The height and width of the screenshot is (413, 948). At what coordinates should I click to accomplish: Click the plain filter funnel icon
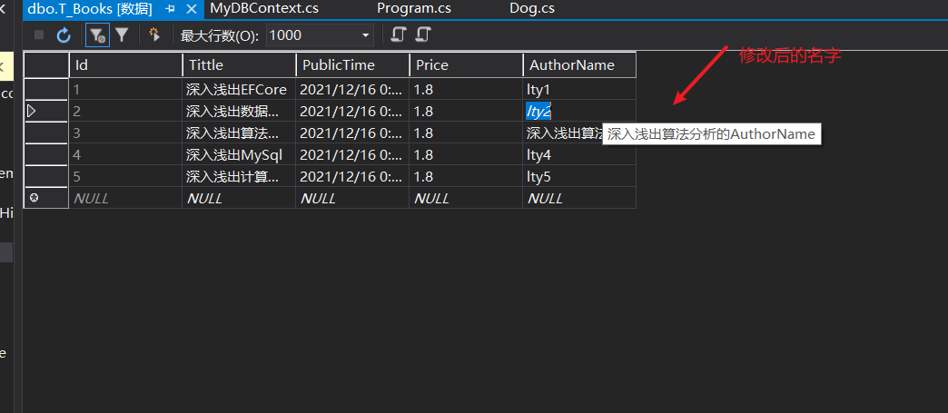122,35
